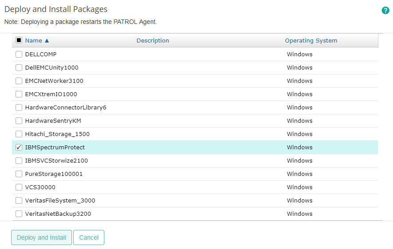Select the Hitachi_Storage_1500 package name
This screenshot has height=249, width=393.
[57, 134]
